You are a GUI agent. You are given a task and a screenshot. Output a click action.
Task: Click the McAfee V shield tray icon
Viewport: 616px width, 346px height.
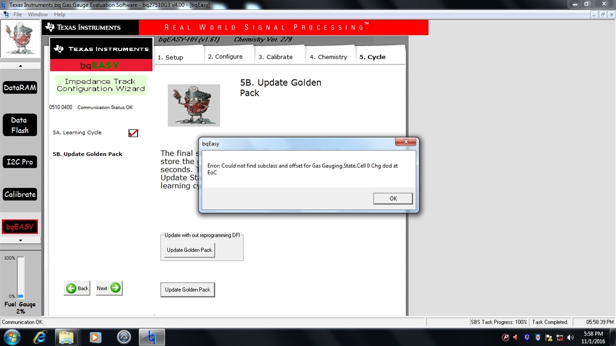point(538,337)
